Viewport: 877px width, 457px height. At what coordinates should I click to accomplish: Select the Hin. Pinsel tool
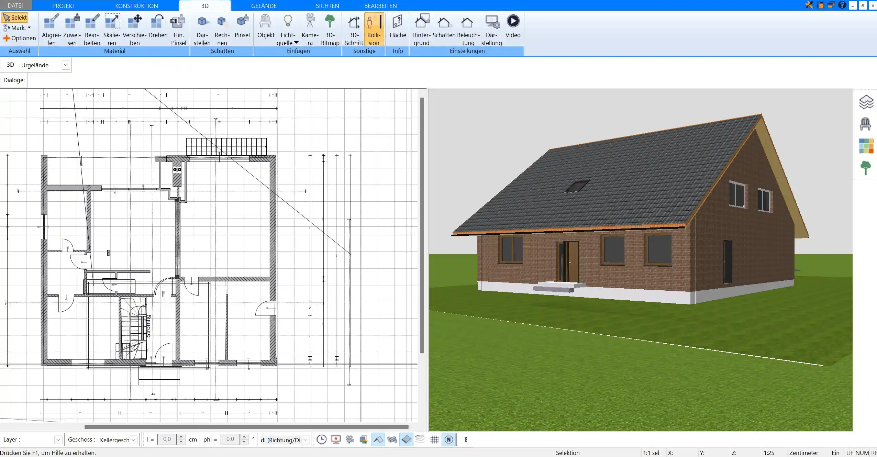(178, 30)
